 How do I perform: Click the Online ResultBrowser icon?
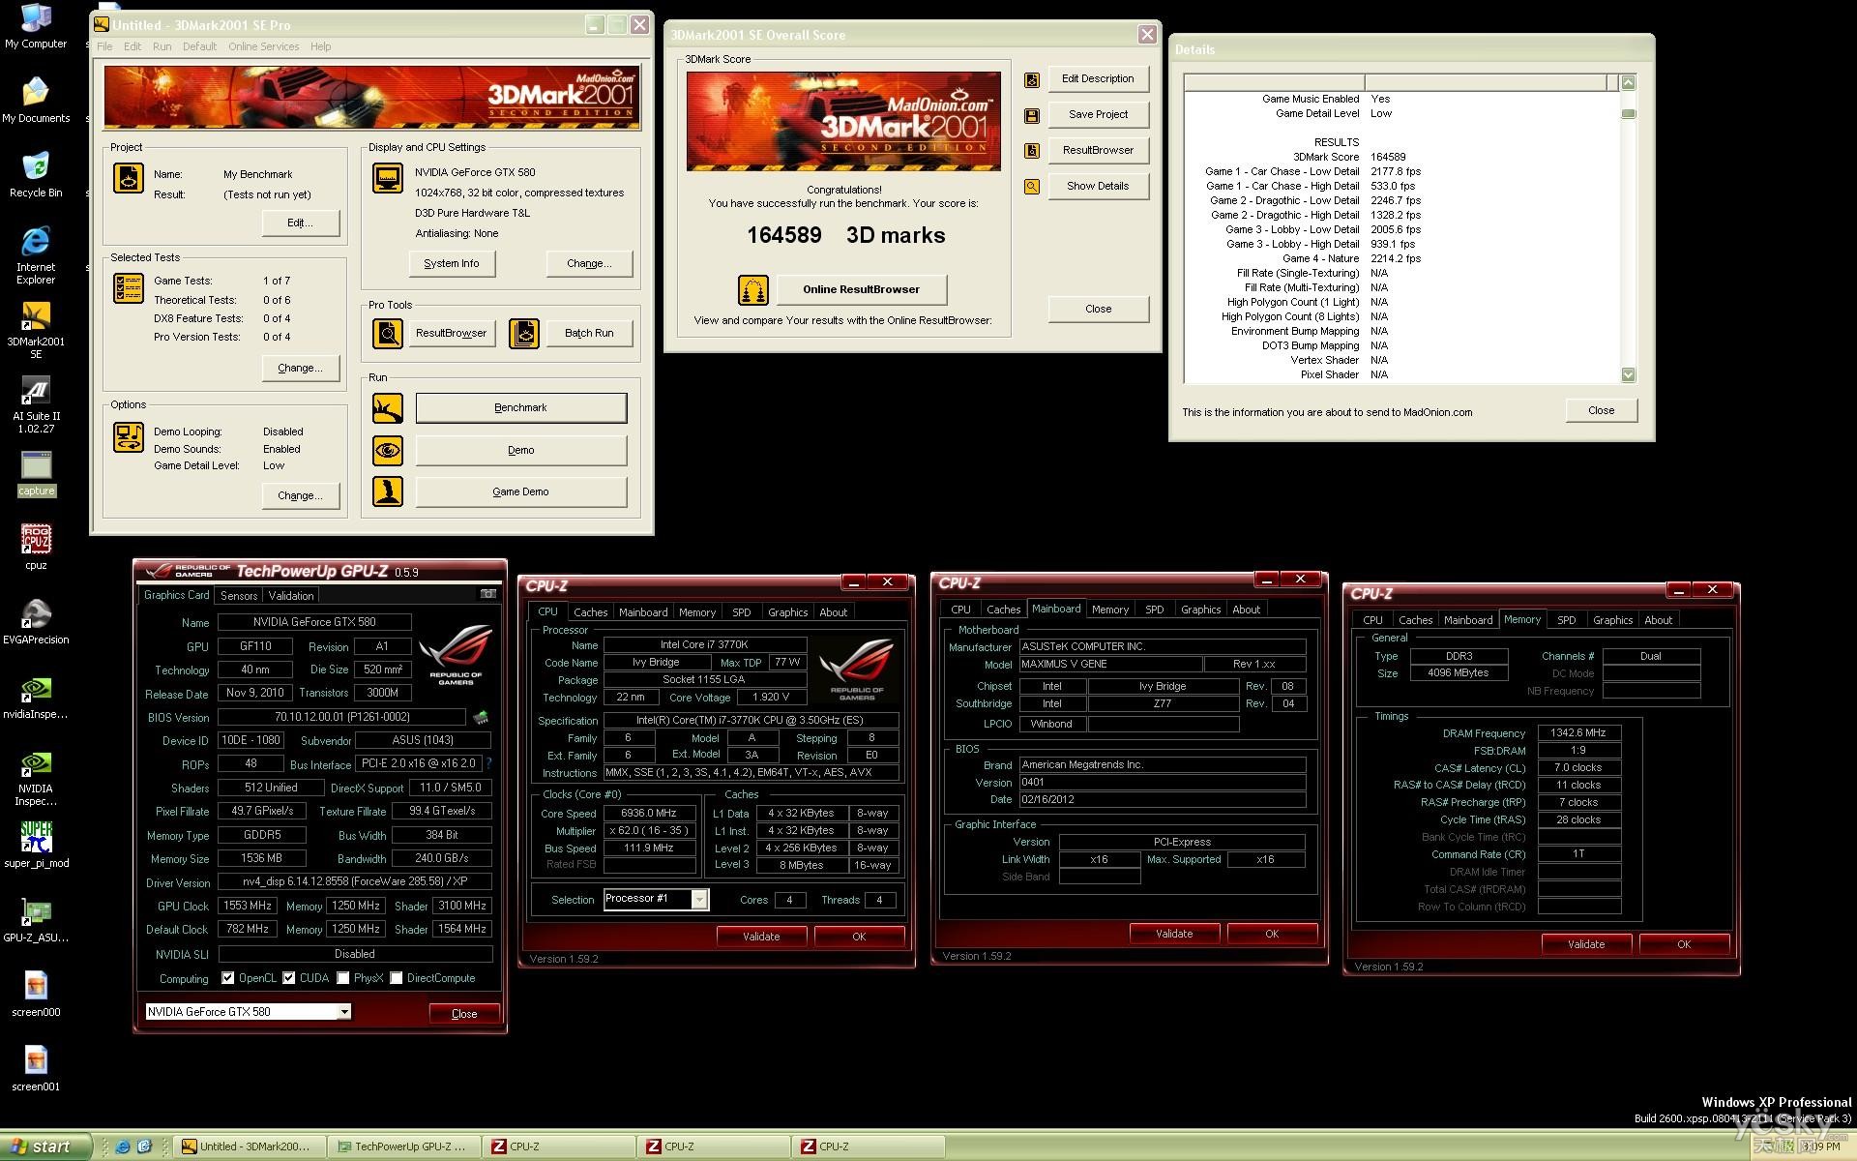(x=753, y=289)
